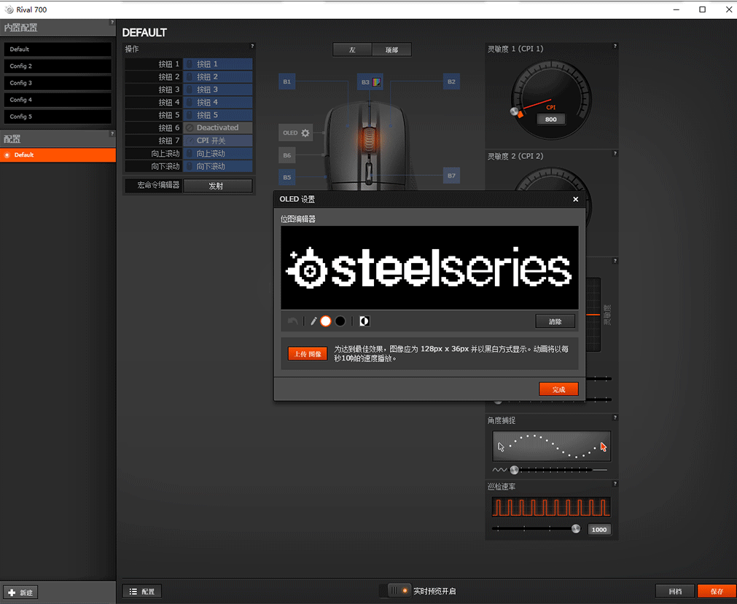Open blue 按钮 3 action value cell
This screenshot has height=604, width=737.
(x=218, y=89)
